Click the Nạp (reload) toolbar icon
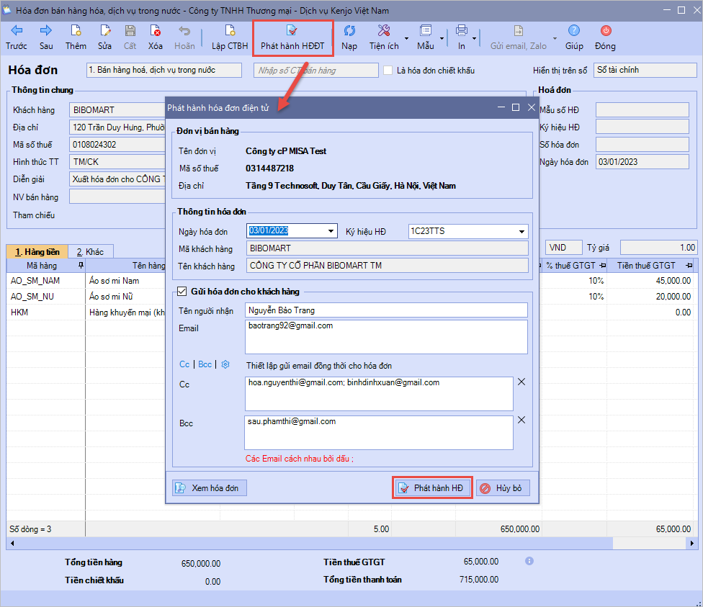The height and width of the screenshot is (607, 703). tap(349, 31)
